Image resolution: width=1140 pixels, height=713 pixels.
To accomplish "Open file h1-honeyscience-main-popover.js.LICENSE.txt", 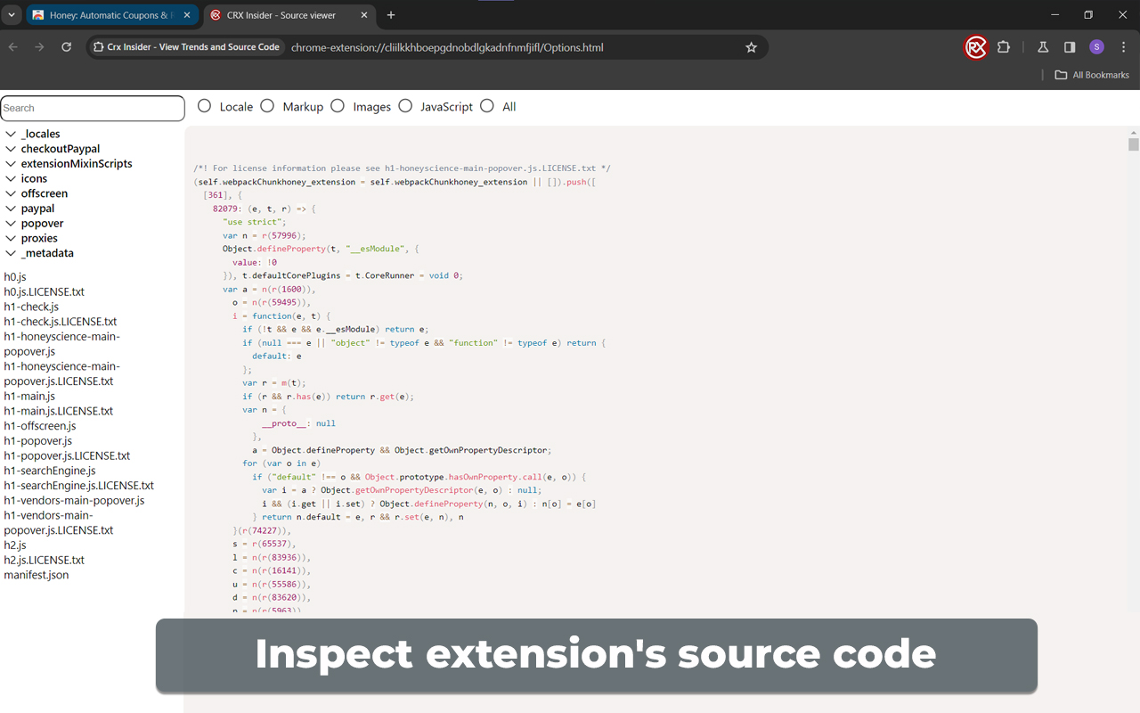I will click(61, 373).
